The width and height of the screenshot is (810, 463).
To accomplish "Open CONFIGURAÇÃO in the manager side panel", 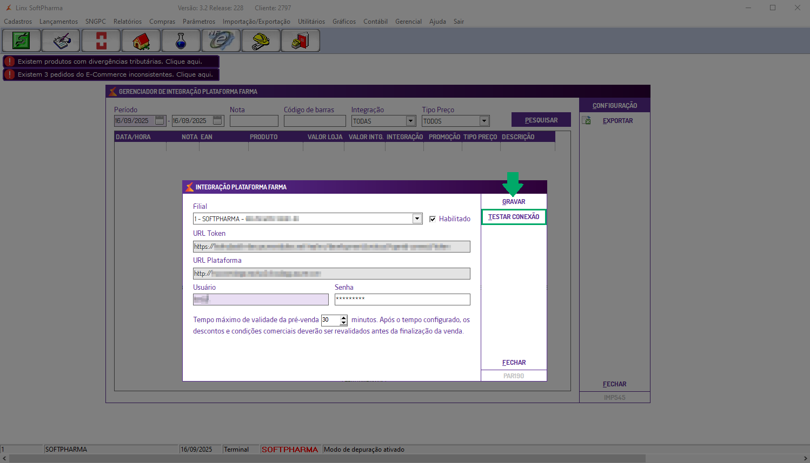I will 615,106.
